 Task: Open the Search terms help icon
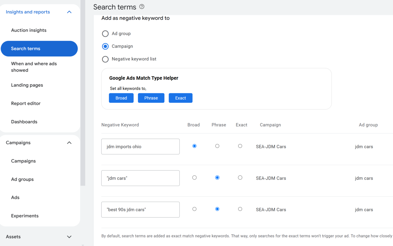[x=142, y=6]
